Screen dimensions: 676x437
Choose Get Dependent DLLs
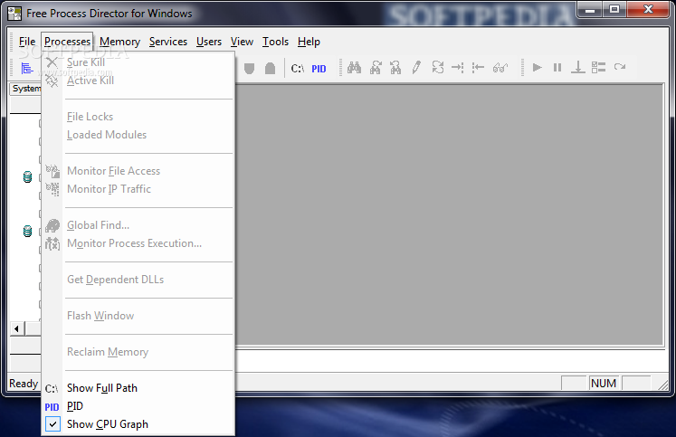coord(138,280)
